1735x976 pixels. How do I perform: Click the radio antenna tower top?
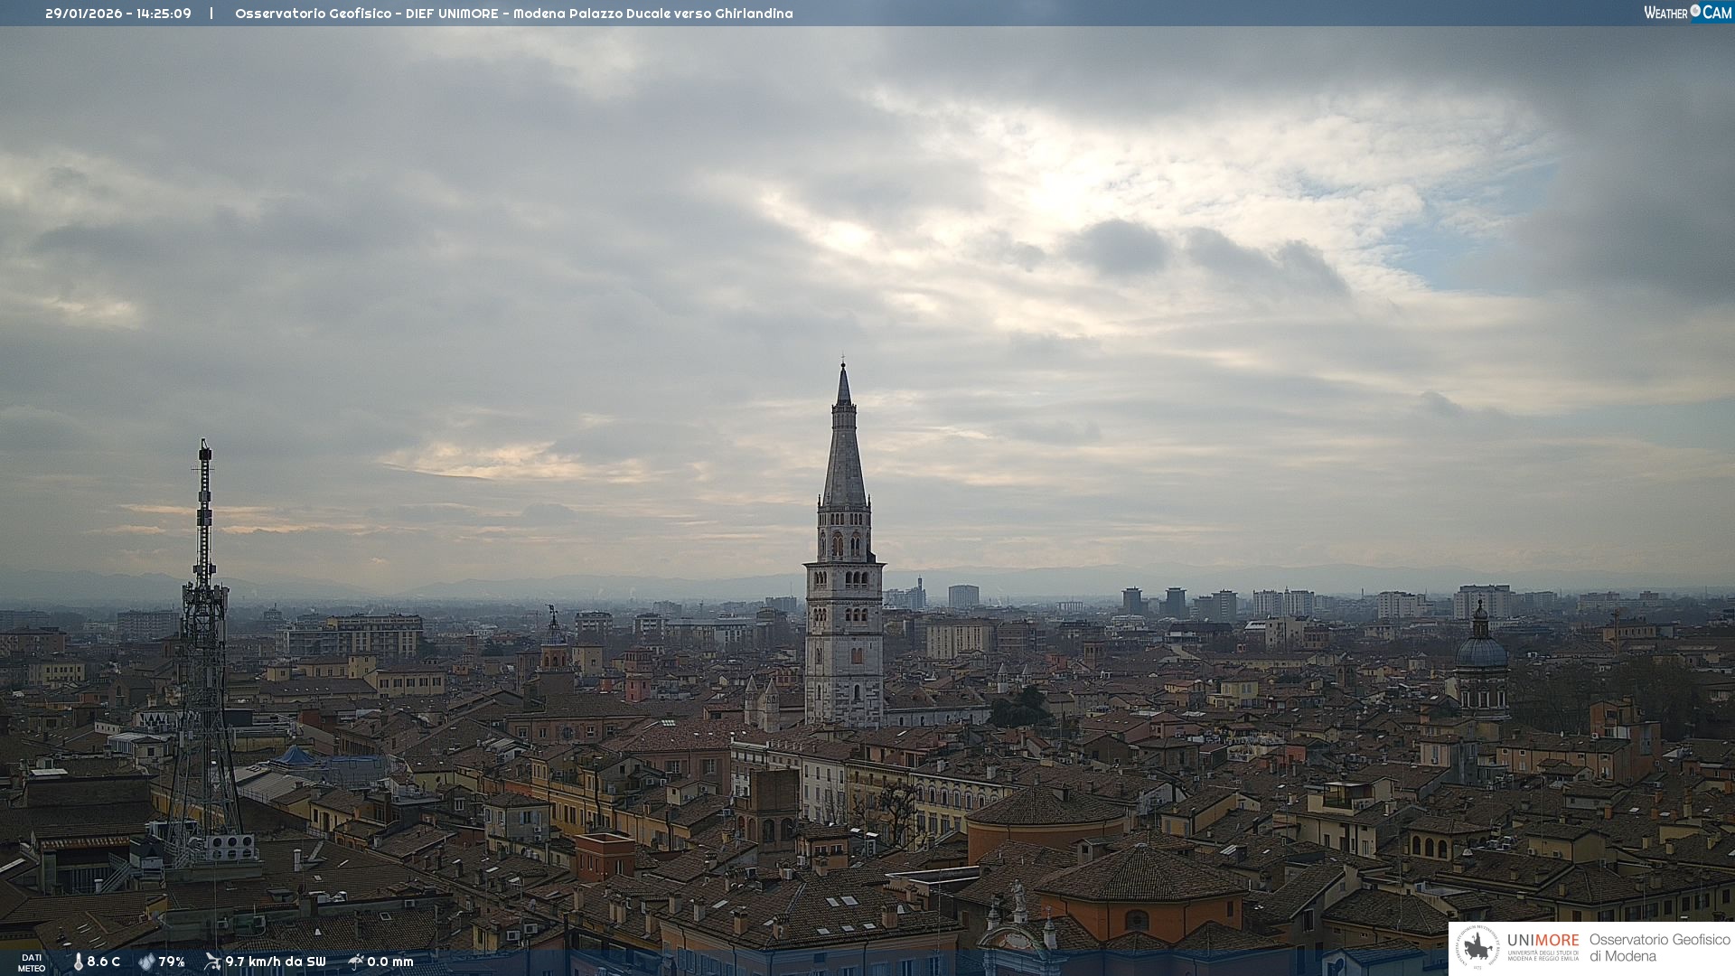[x=204, y=446]
